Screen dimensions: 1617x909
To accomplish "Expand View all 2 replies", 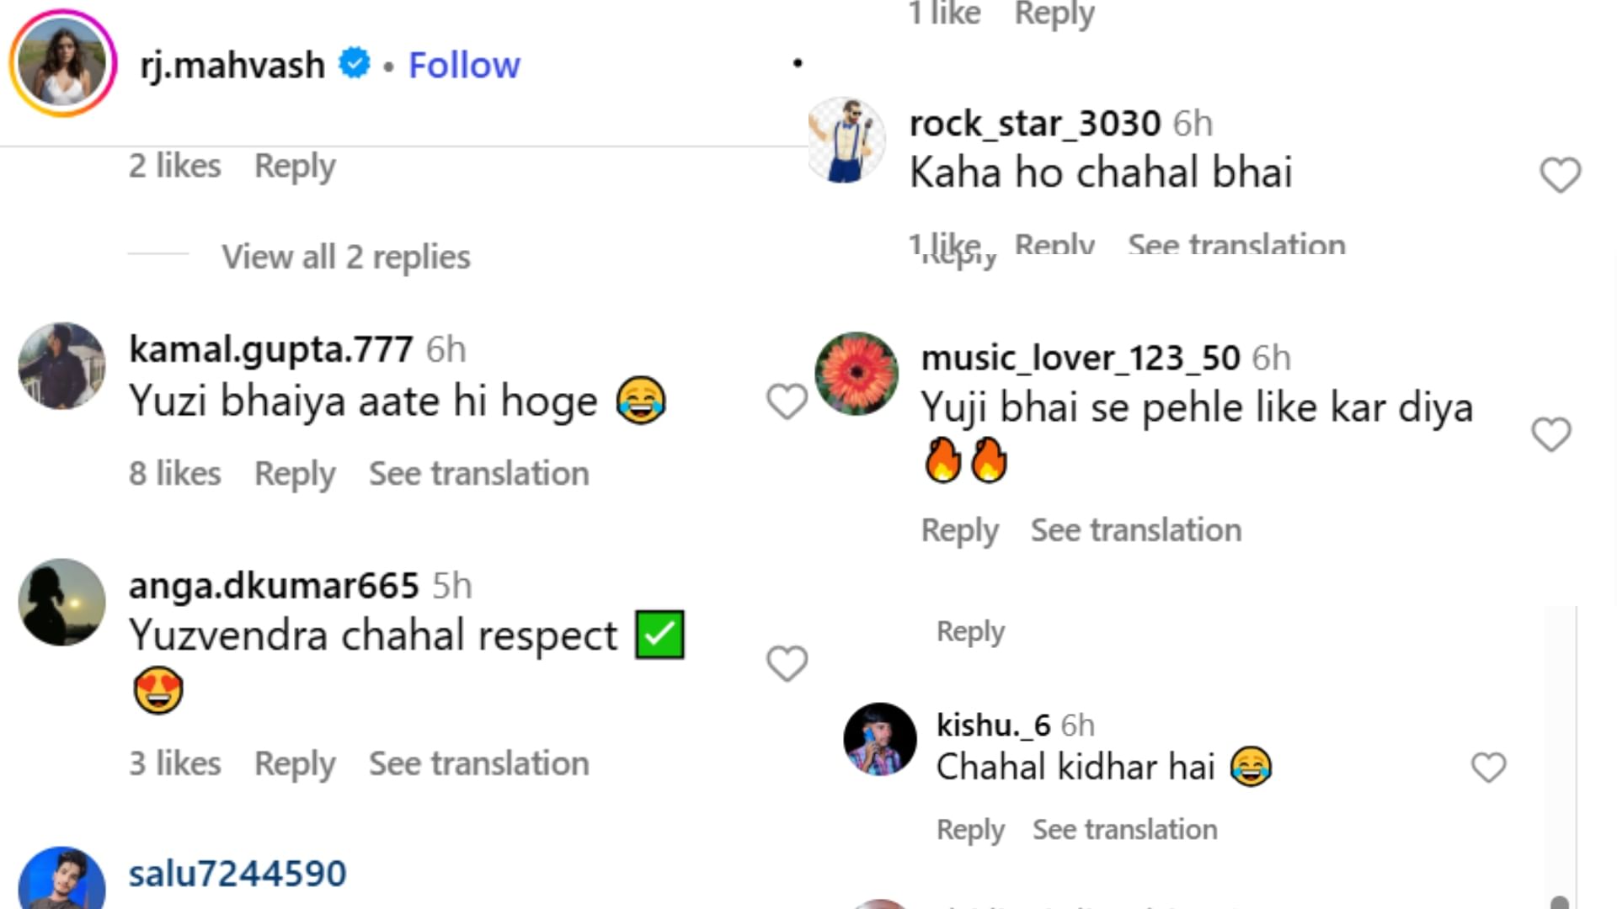I will [344, 257].
